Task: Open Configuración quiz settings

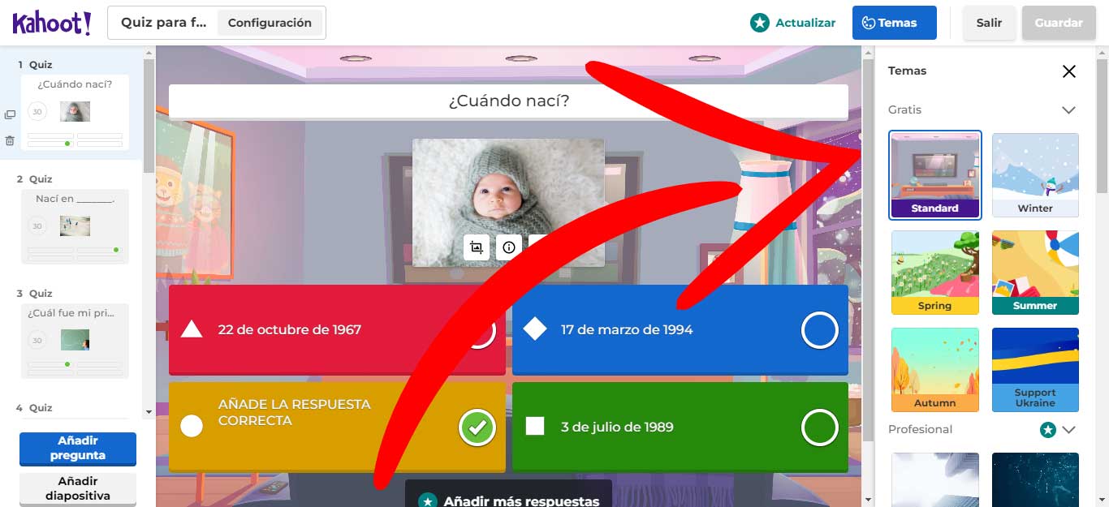Action: coord(270,23)
